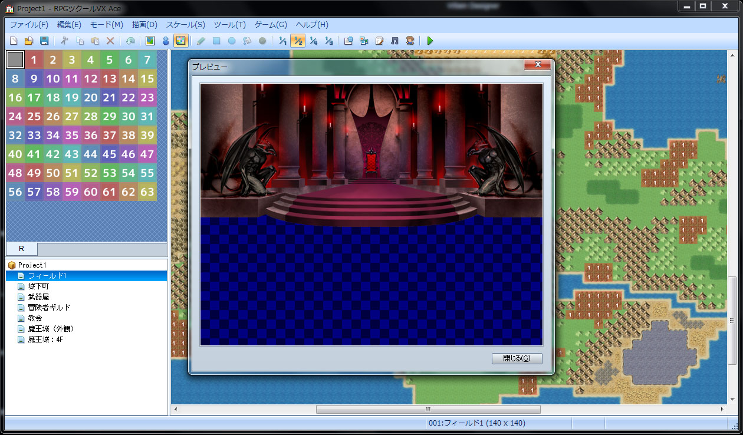743x435 pixels.
Task: Open the Database toolbar icon
Action: point(349,41)
